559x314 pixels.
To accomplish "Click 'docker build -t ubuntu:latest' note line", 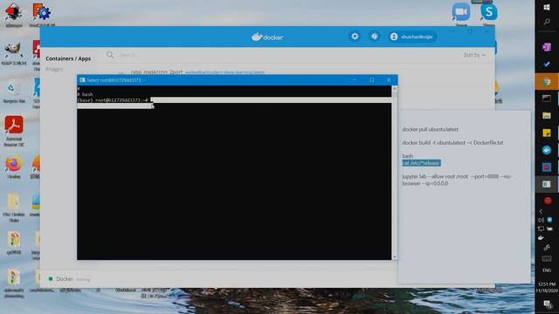I will click(x=452, y=142).
